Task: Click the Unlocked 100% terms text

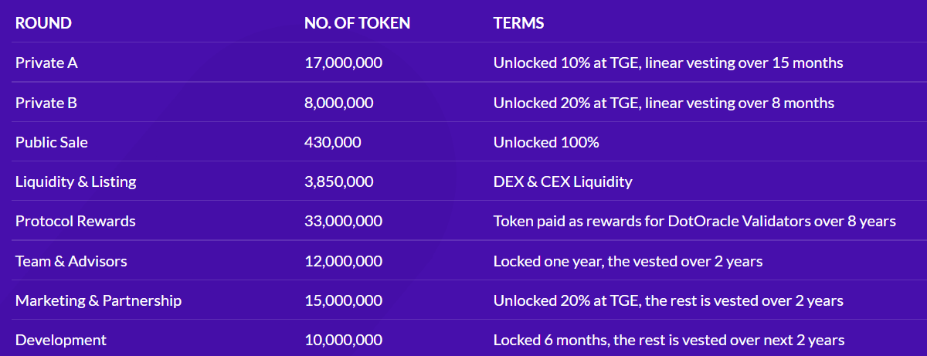Action: click(546, 142)
